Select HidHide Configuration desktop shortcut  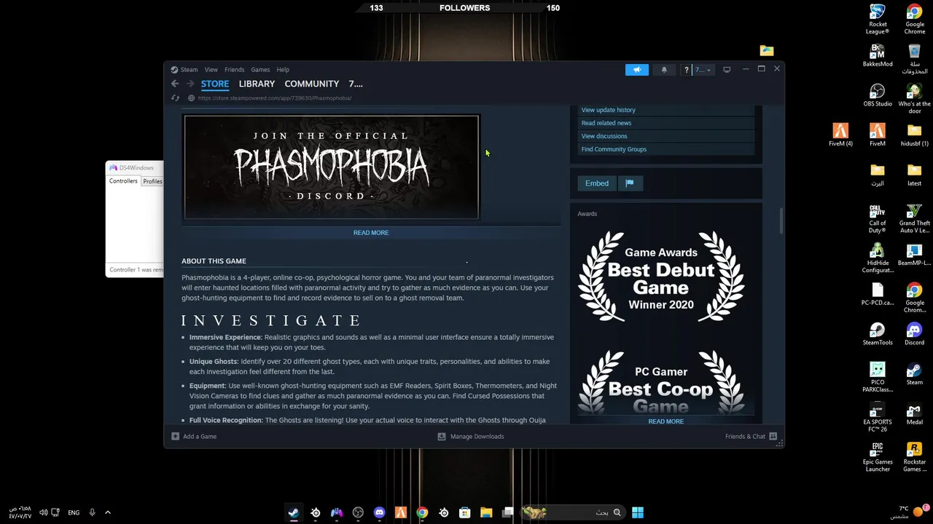click(878, 258)
